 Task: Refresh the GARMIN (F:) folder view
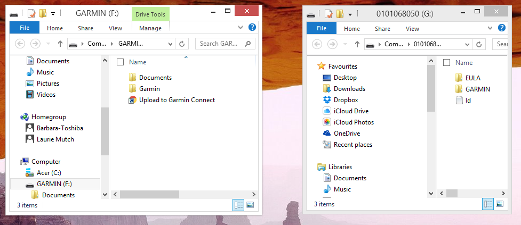coord(182,44)
